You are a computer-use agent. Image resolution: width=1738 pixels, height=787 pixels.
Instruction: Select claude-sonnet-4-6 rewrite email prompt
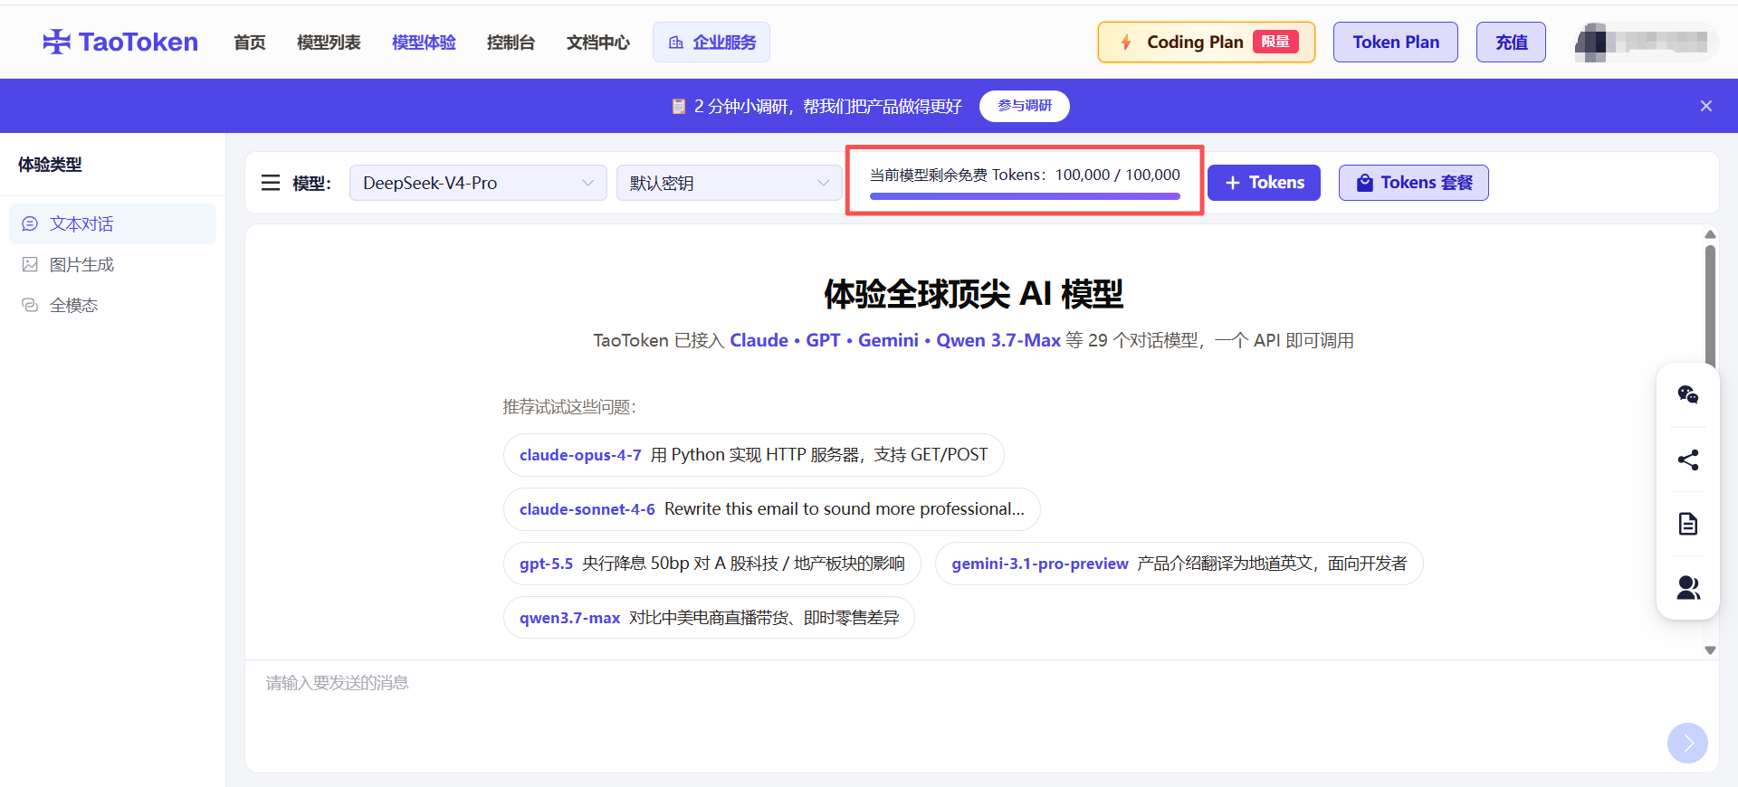click(772, 509)
